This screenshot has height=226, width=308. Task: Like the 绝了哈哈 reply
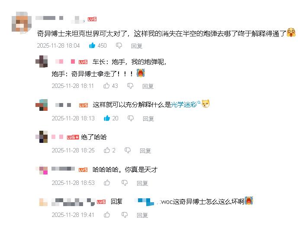click(107, 150)
